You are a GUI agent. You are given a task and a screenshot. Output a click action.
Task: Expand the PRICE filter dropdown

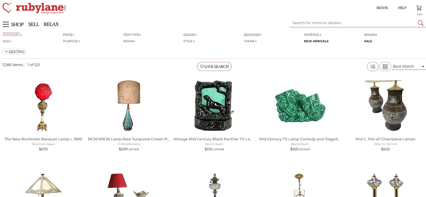(69, 35)
